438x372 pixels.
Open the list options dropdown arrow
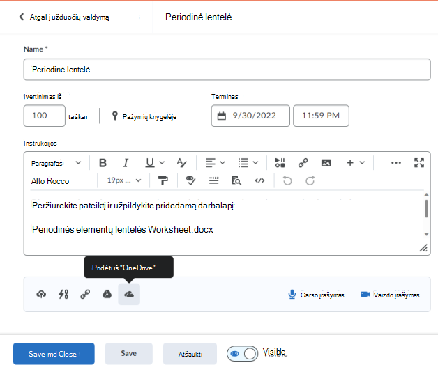[x=255, y=163]
